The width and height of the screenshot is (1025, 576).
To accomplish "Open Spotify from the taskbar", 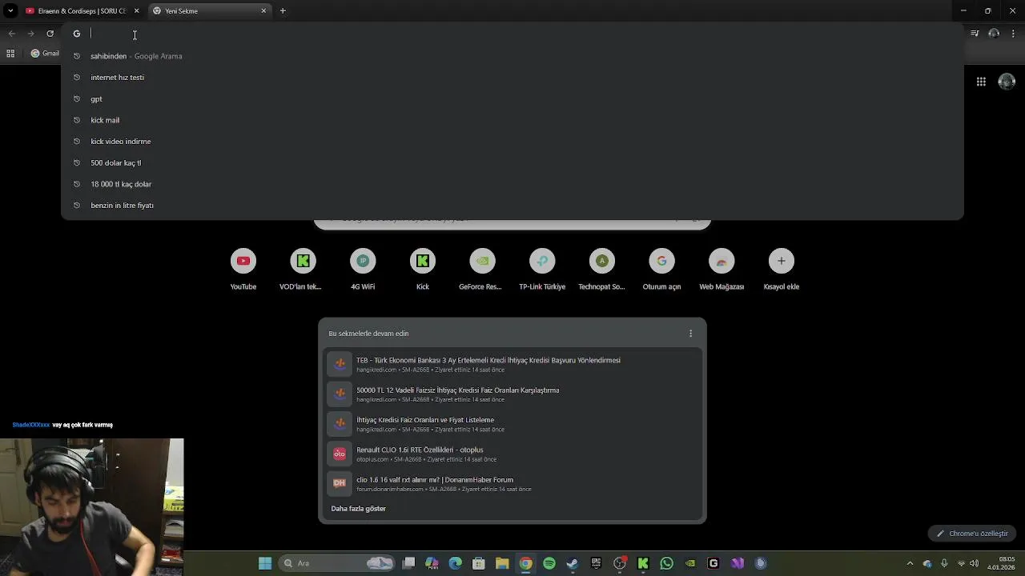I will point(549,563).
